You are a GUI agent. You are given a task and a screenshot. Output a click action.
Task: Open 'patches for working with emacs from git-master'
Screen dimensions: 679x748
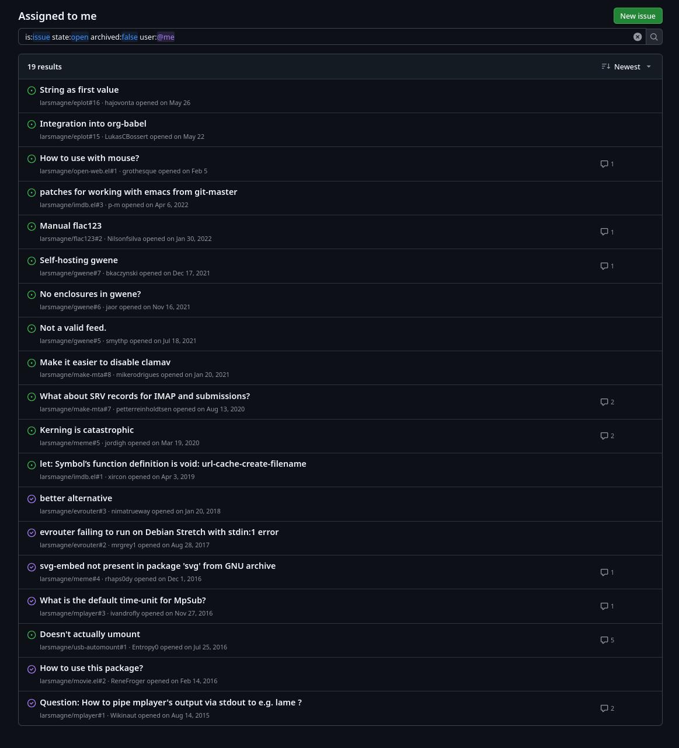point(138,192)
